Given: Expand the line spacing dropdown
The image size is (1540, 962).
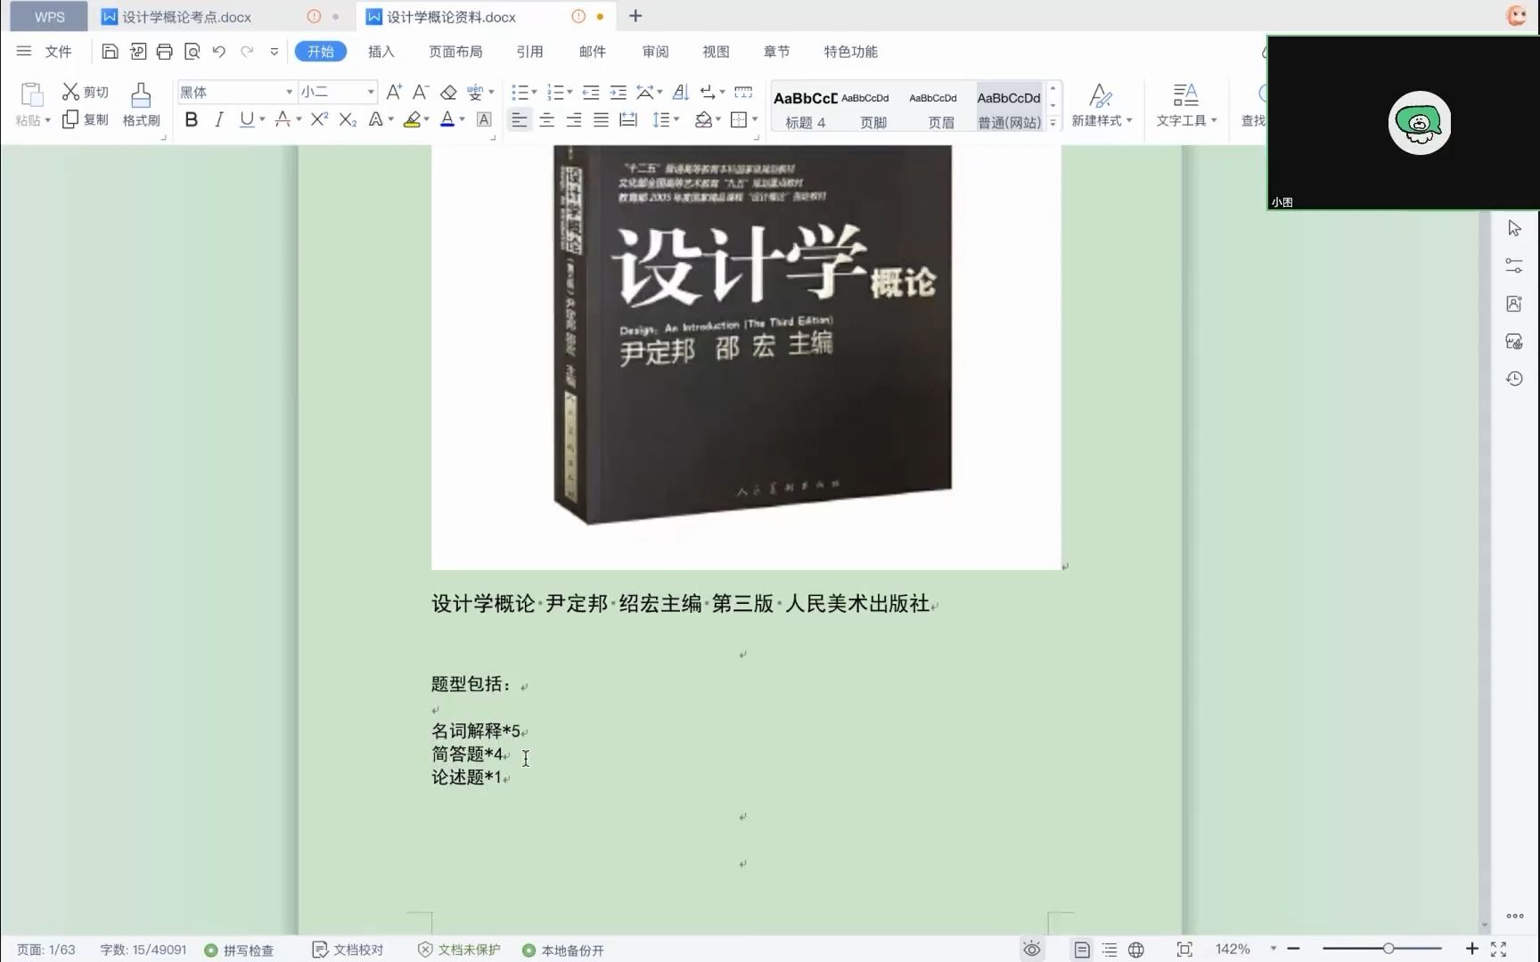Looking at the screenshot, I should click(675, 119).
